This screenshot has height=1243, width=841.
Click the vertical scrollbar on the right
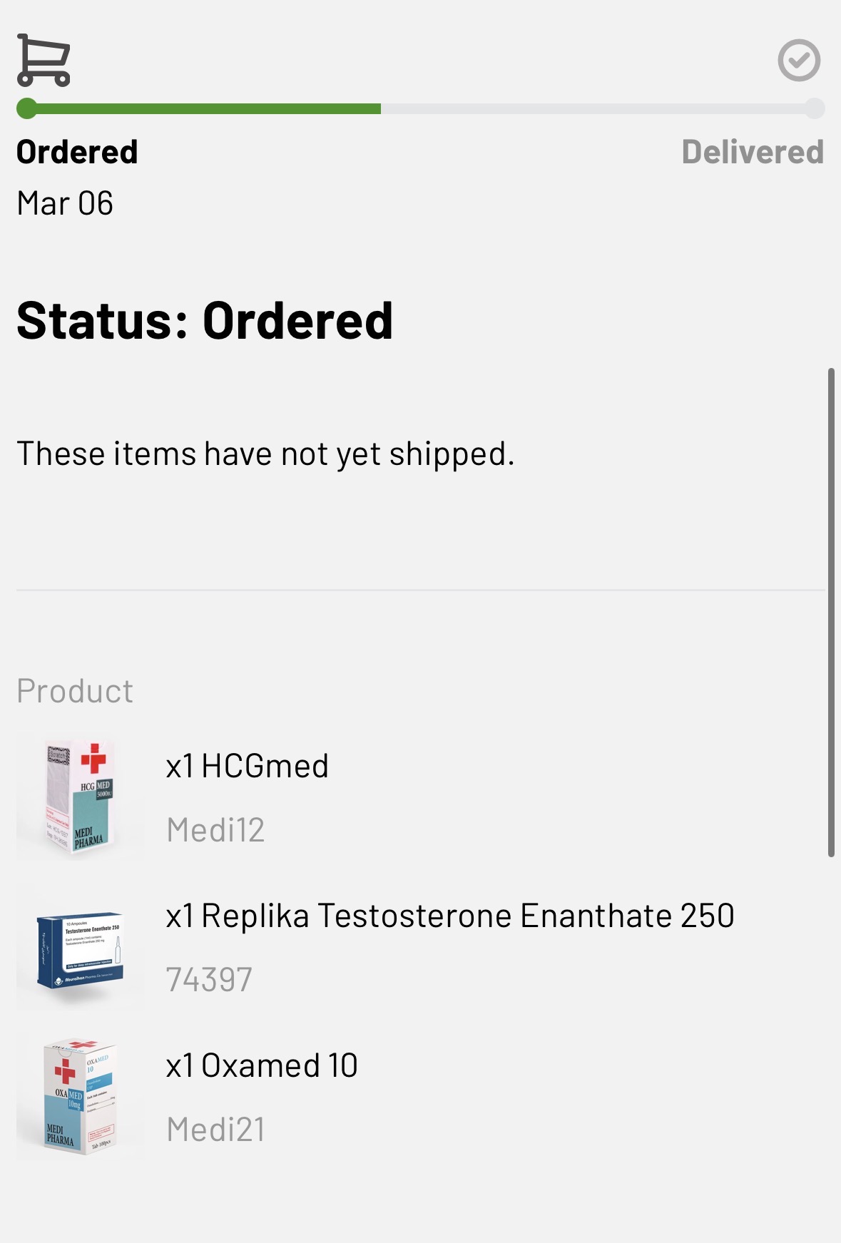(831, 612)
